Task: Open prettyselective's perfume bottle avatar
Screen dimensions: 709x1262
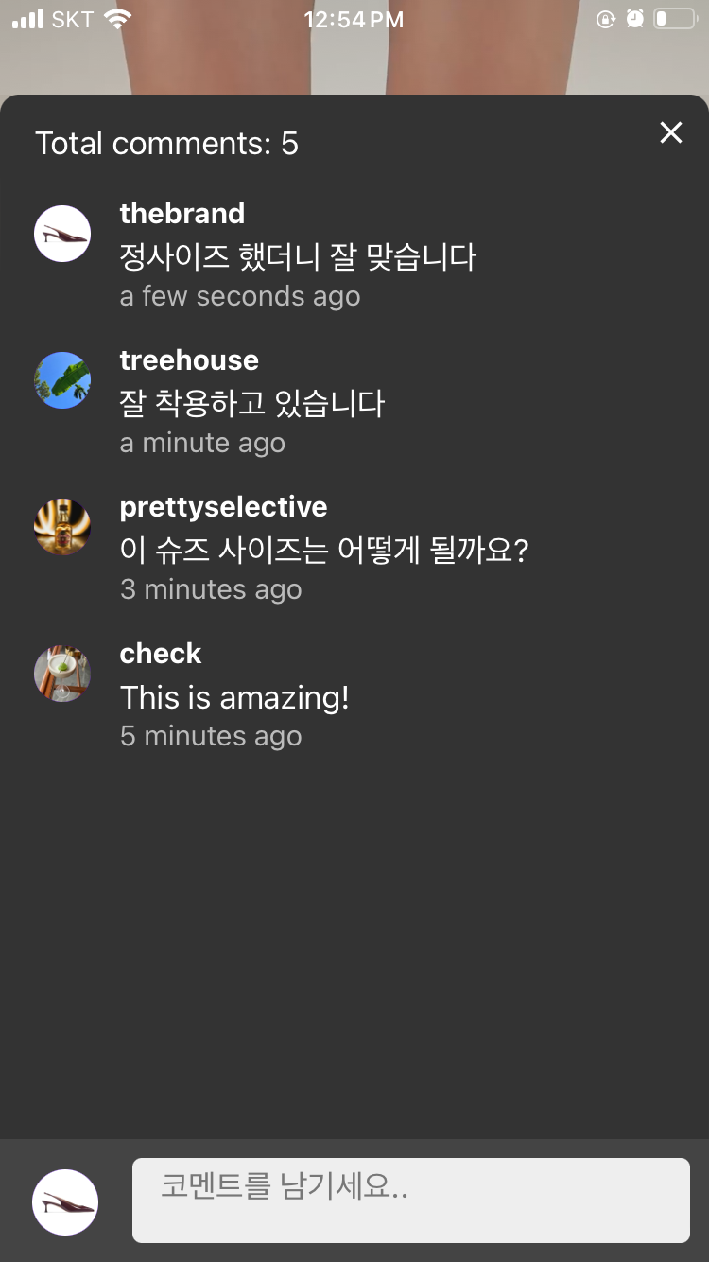Action: point(62,526)
